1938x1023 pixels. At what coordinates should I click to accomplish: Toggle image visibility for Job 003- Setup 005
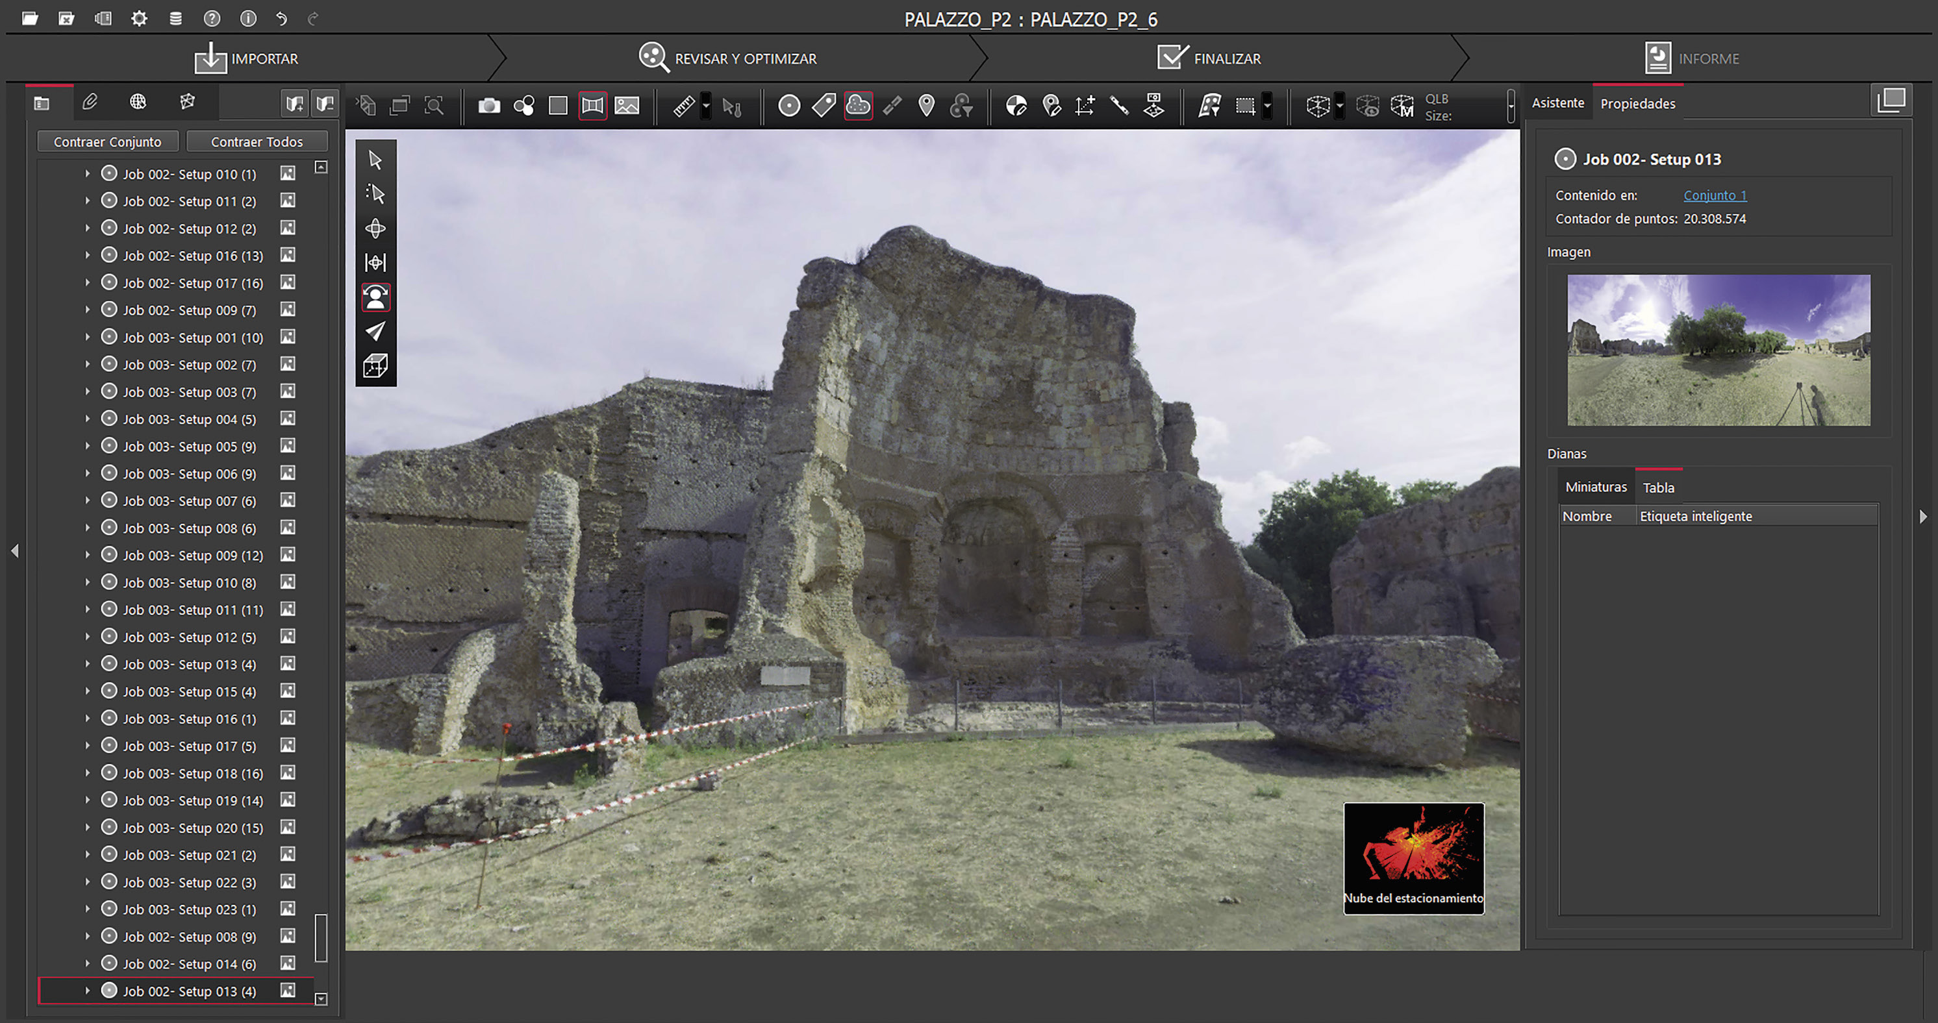(288, 446)
